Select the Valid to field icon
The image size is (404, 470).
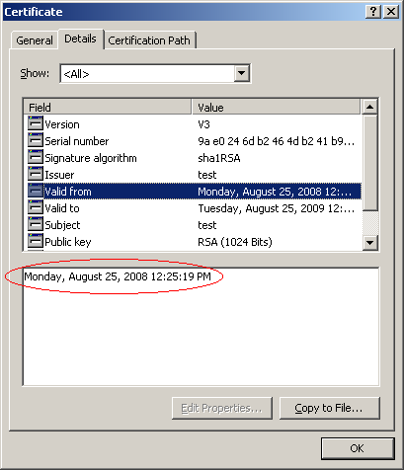(36, 207)
